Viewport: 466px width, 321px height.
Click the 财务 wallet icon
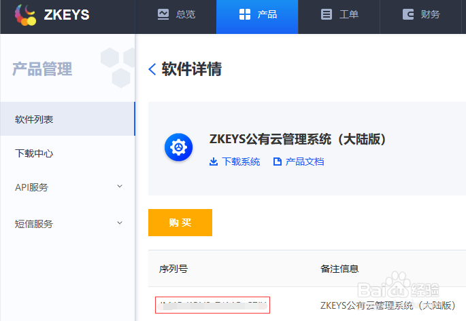408,14
